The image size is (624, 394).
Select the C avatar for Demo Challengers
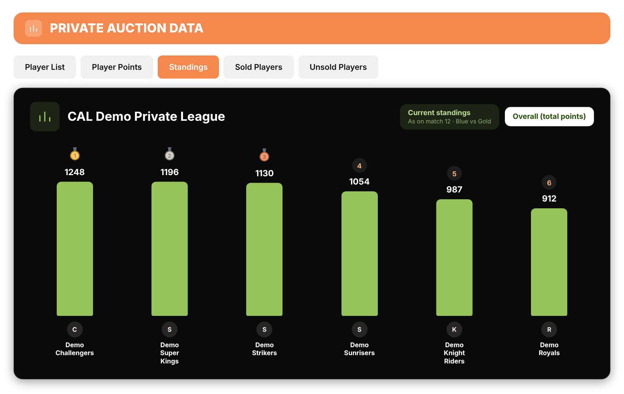tap(75, 329)
